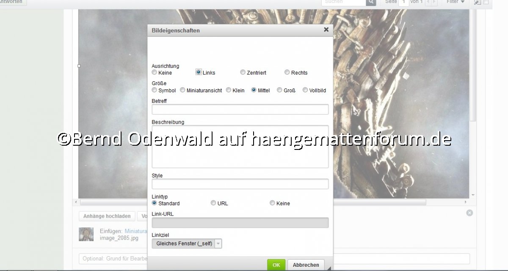Choose Rechts alignment radio button
The image size is (508, 271).
(287, 72)
